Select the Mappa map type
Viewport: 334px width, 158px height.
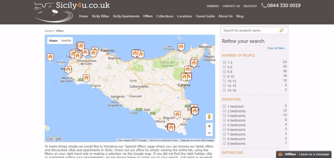pyautogui.click(x=53, y=41)
